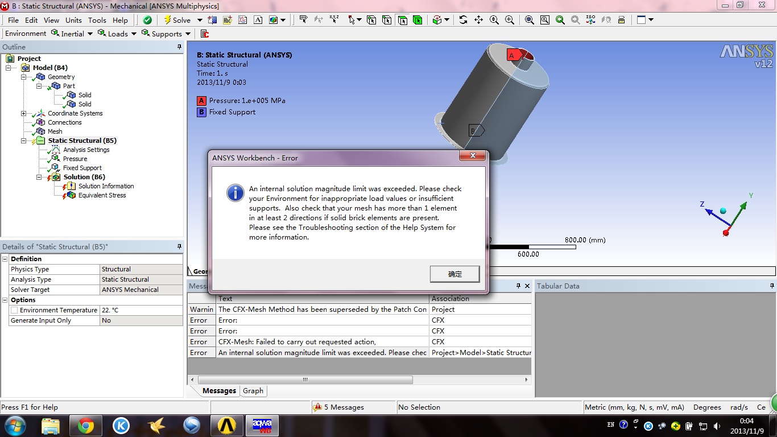Select Solution Information tree item
Screen dimensions: 777x437
[x=106, y=186]
